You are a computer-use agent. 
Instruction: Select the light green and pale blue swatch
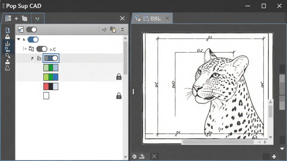[51, 68]
